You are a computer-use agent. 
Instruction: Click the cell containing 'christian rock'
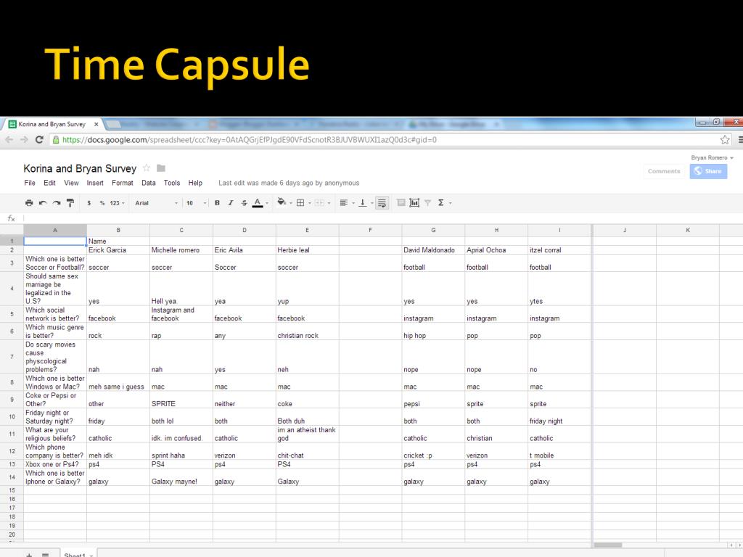coord(307,331)
